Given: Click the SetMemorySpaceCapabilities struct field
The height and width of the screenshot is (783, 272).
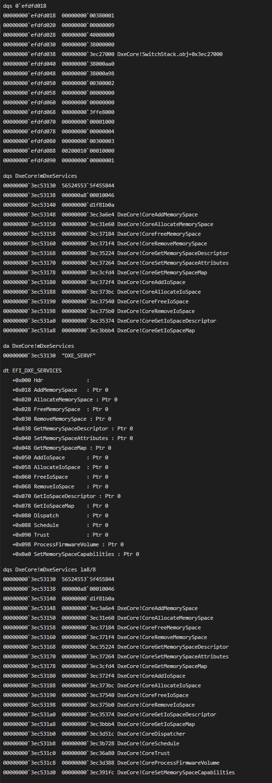Looking at the screenshot, I should [75, 554].
